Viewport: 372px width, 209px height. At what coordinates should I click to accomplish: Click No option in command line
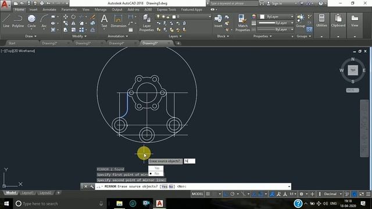click(171, 187)
